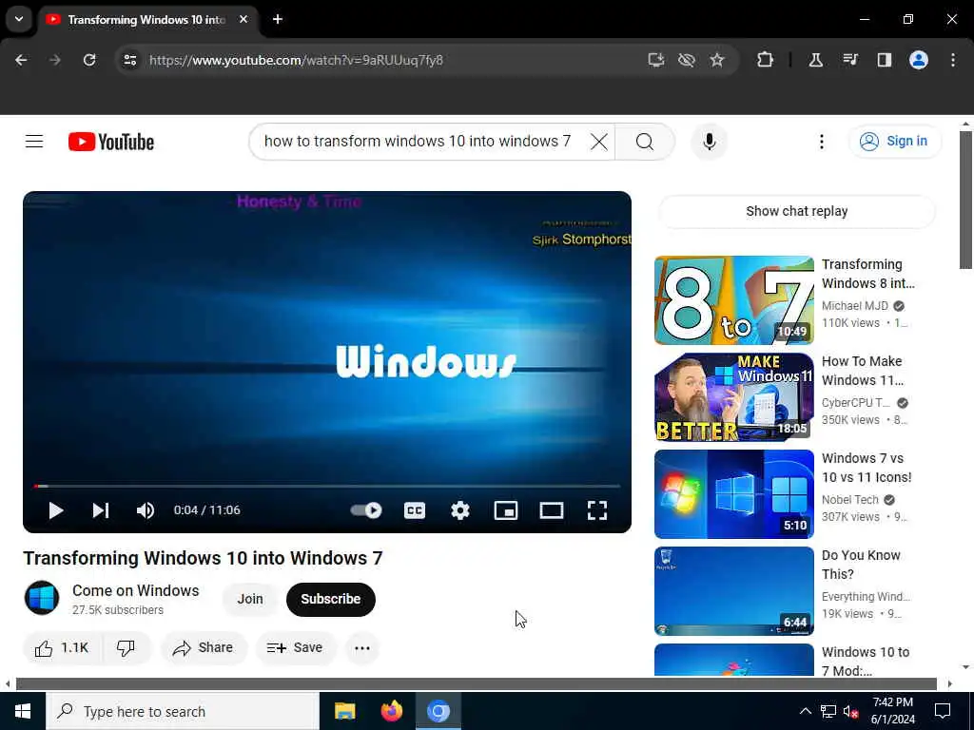Open the Chrome three-dot menu
Screen dimensions: 974x730
tap(952, 60)
